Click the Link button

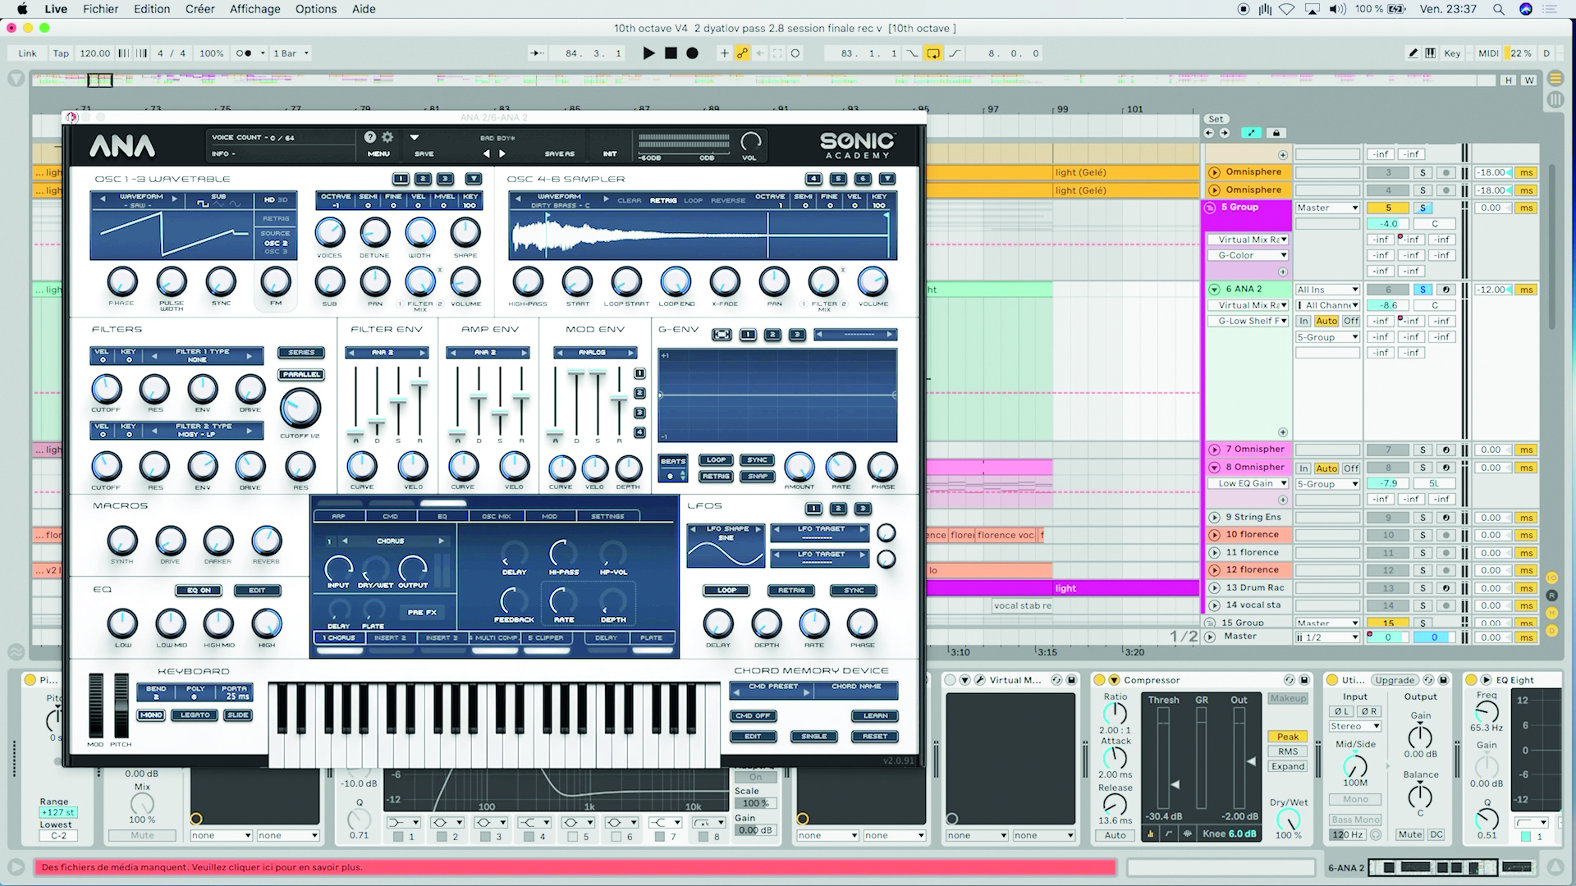coord(27,53)
